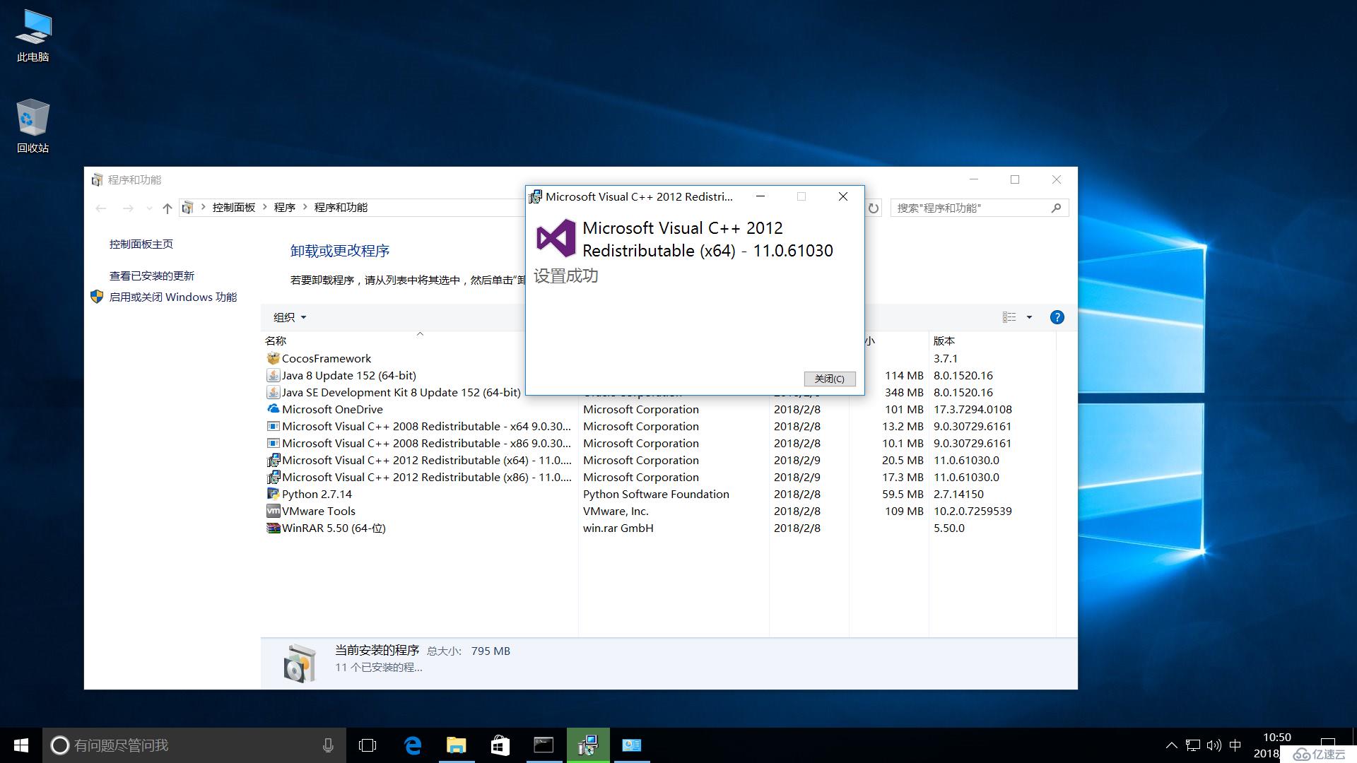Open recent locations dropdown arrow
Viewport: 1357px width, 763px height.
pos(148,208)
